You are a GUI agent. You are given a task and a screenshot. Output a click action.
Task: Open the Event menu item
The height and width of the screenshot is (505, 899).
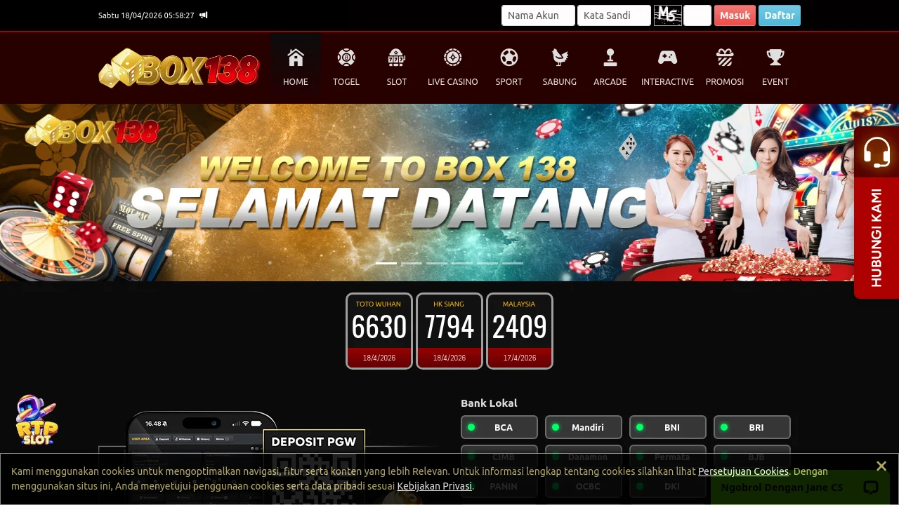pyautogui.click(x=775, y=68)
